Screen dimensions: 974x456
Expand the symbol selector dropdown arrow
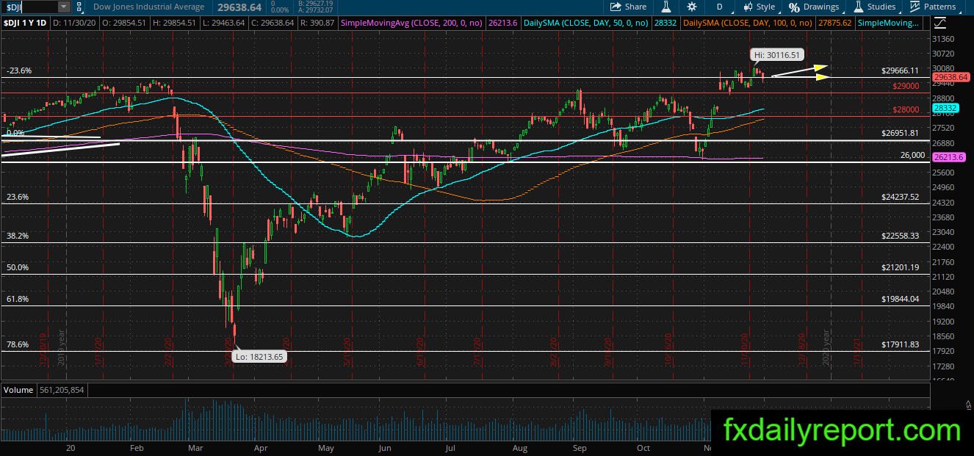[63, 7]
